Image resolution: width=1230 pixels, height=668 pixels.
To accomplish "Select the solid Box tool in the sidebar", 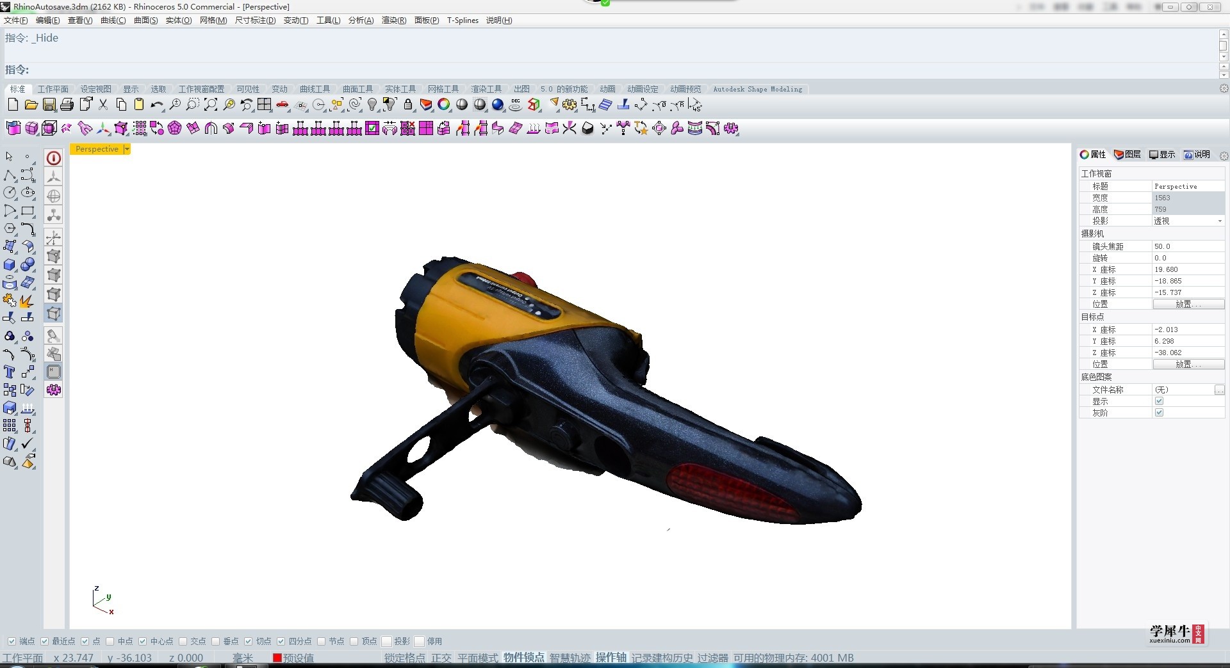I will tap(10, 264).
